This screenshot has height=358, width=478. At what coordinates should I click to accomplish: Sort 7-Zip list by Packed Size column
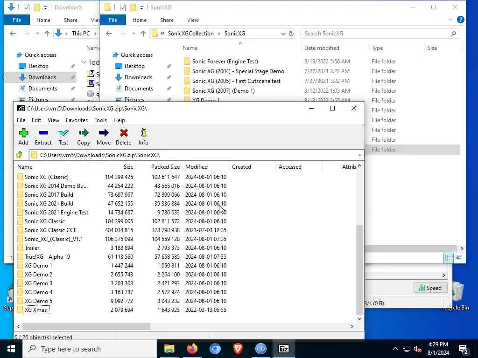pyautogui.click(x=159, y=167)
